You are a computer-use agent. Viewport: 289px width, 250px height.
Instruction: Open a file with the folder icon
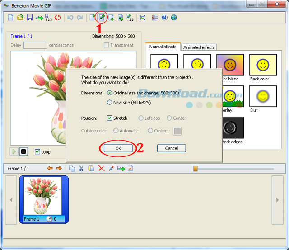coord(20,18)
